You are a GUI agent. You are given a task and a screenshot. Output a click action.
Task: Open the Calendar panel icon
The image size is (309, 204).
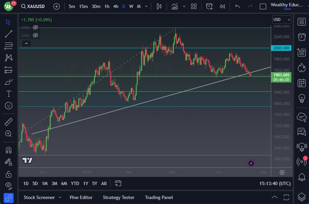(301, 83)
